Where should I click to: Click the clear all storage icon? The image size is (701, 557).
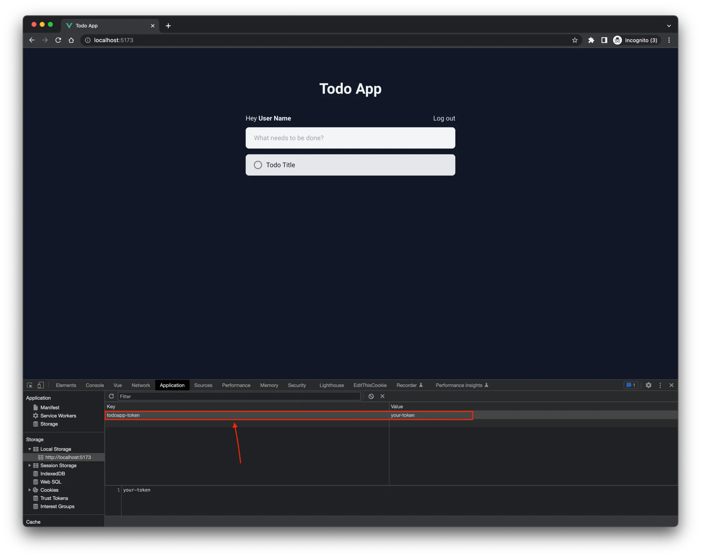coord(371,396)
